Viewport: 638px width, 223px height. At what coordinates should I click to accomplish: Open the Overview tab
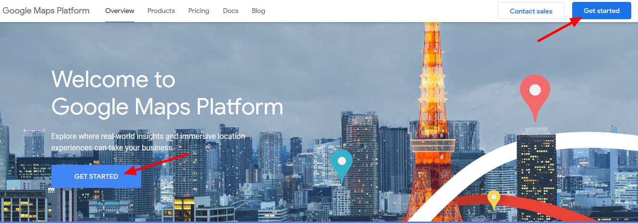click(x=120, y=11)
